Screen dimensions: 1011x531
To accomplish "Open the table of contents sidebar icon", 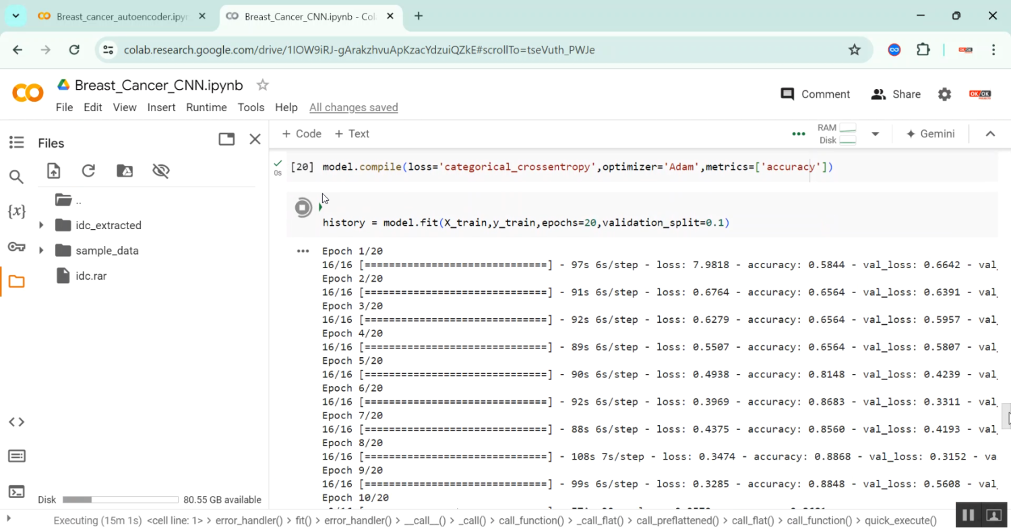I will pos(16,142).
